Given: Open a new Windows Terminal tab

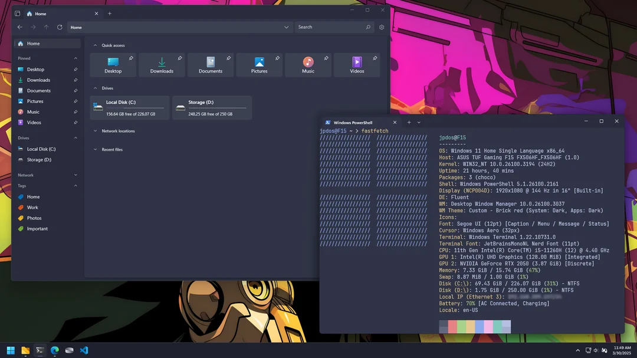Looking at the screenshot, I should click(409, 122).
